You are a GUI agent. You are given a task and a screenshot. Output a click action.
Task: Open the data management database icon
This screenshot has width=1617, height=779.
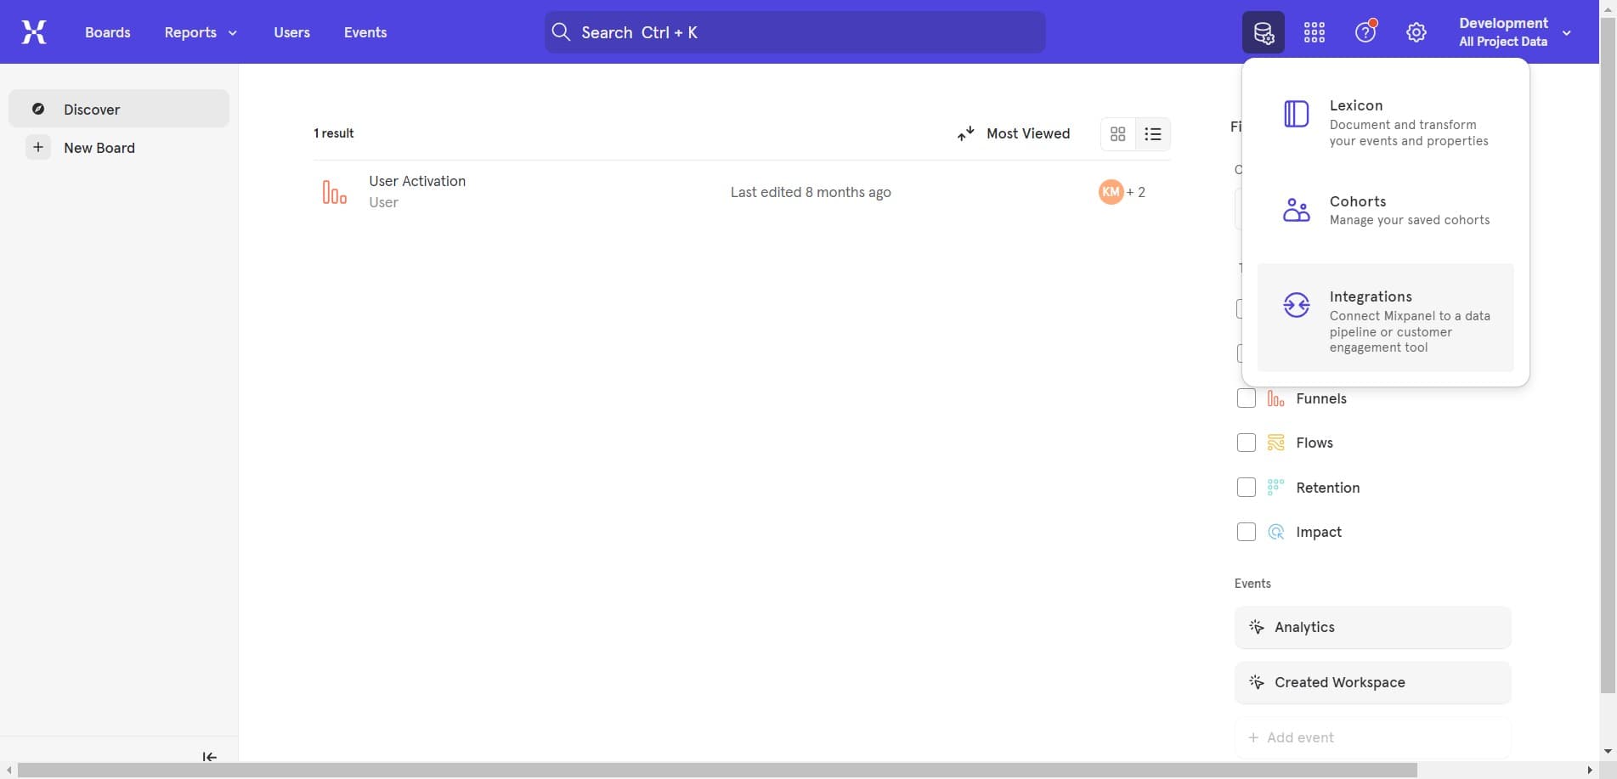point(1263,31)
